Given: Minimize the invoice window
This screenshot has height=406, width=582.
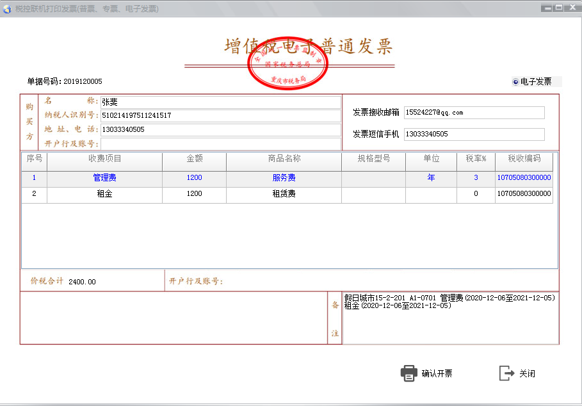Looking at the screenshot, I should click(546, 8).
